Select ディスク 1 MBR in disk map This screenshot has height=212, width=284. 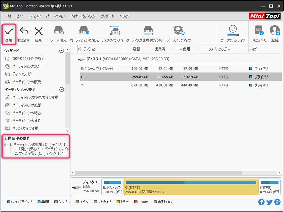pos(86,187)
